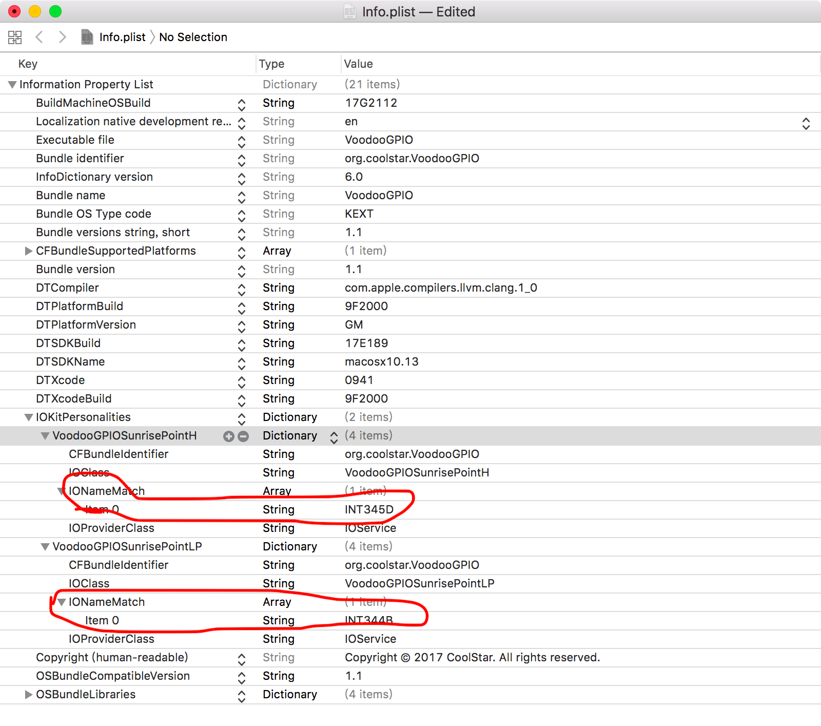This screenshot has width=821, height=726.
Task: Open key stepper for BuildMachineOSBuild
Action: (x=242, y=105)
